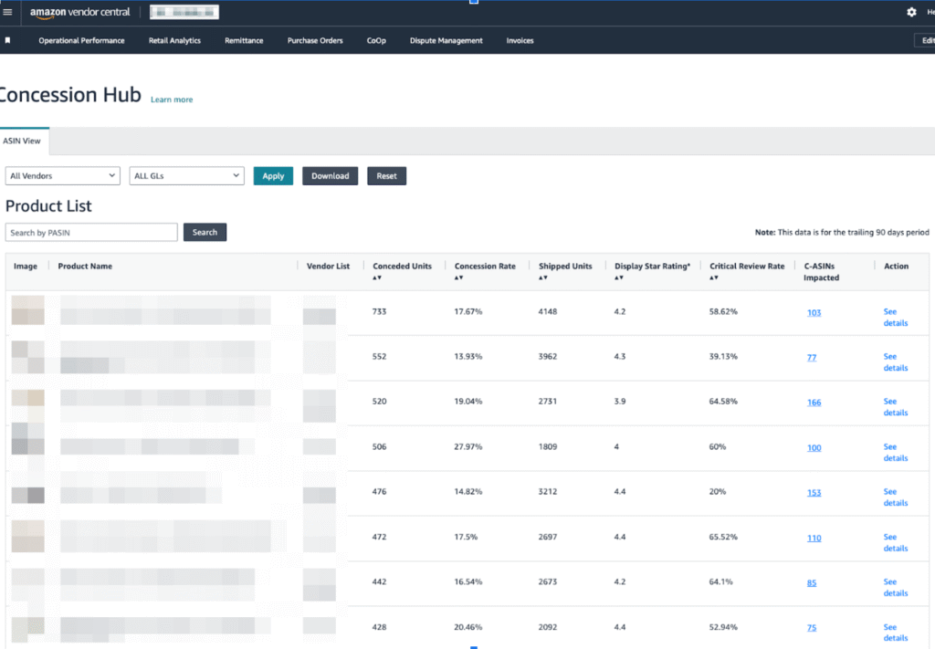The height and width of the screenshot is (649, 935).
Task: Click the Help icon top right
Action: point(931,12)
